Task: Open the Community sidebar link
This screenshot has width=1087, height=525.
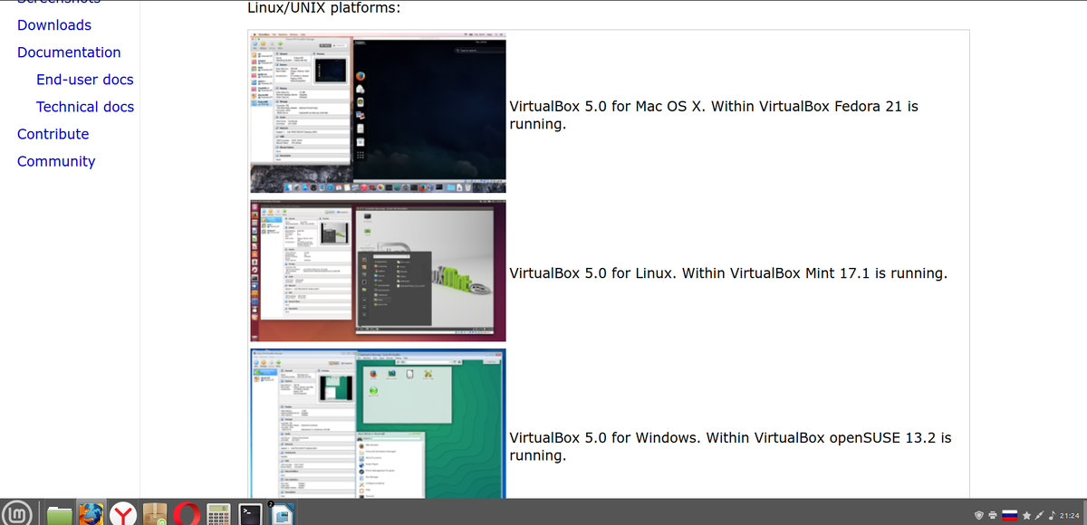Action: click(56, 161)
